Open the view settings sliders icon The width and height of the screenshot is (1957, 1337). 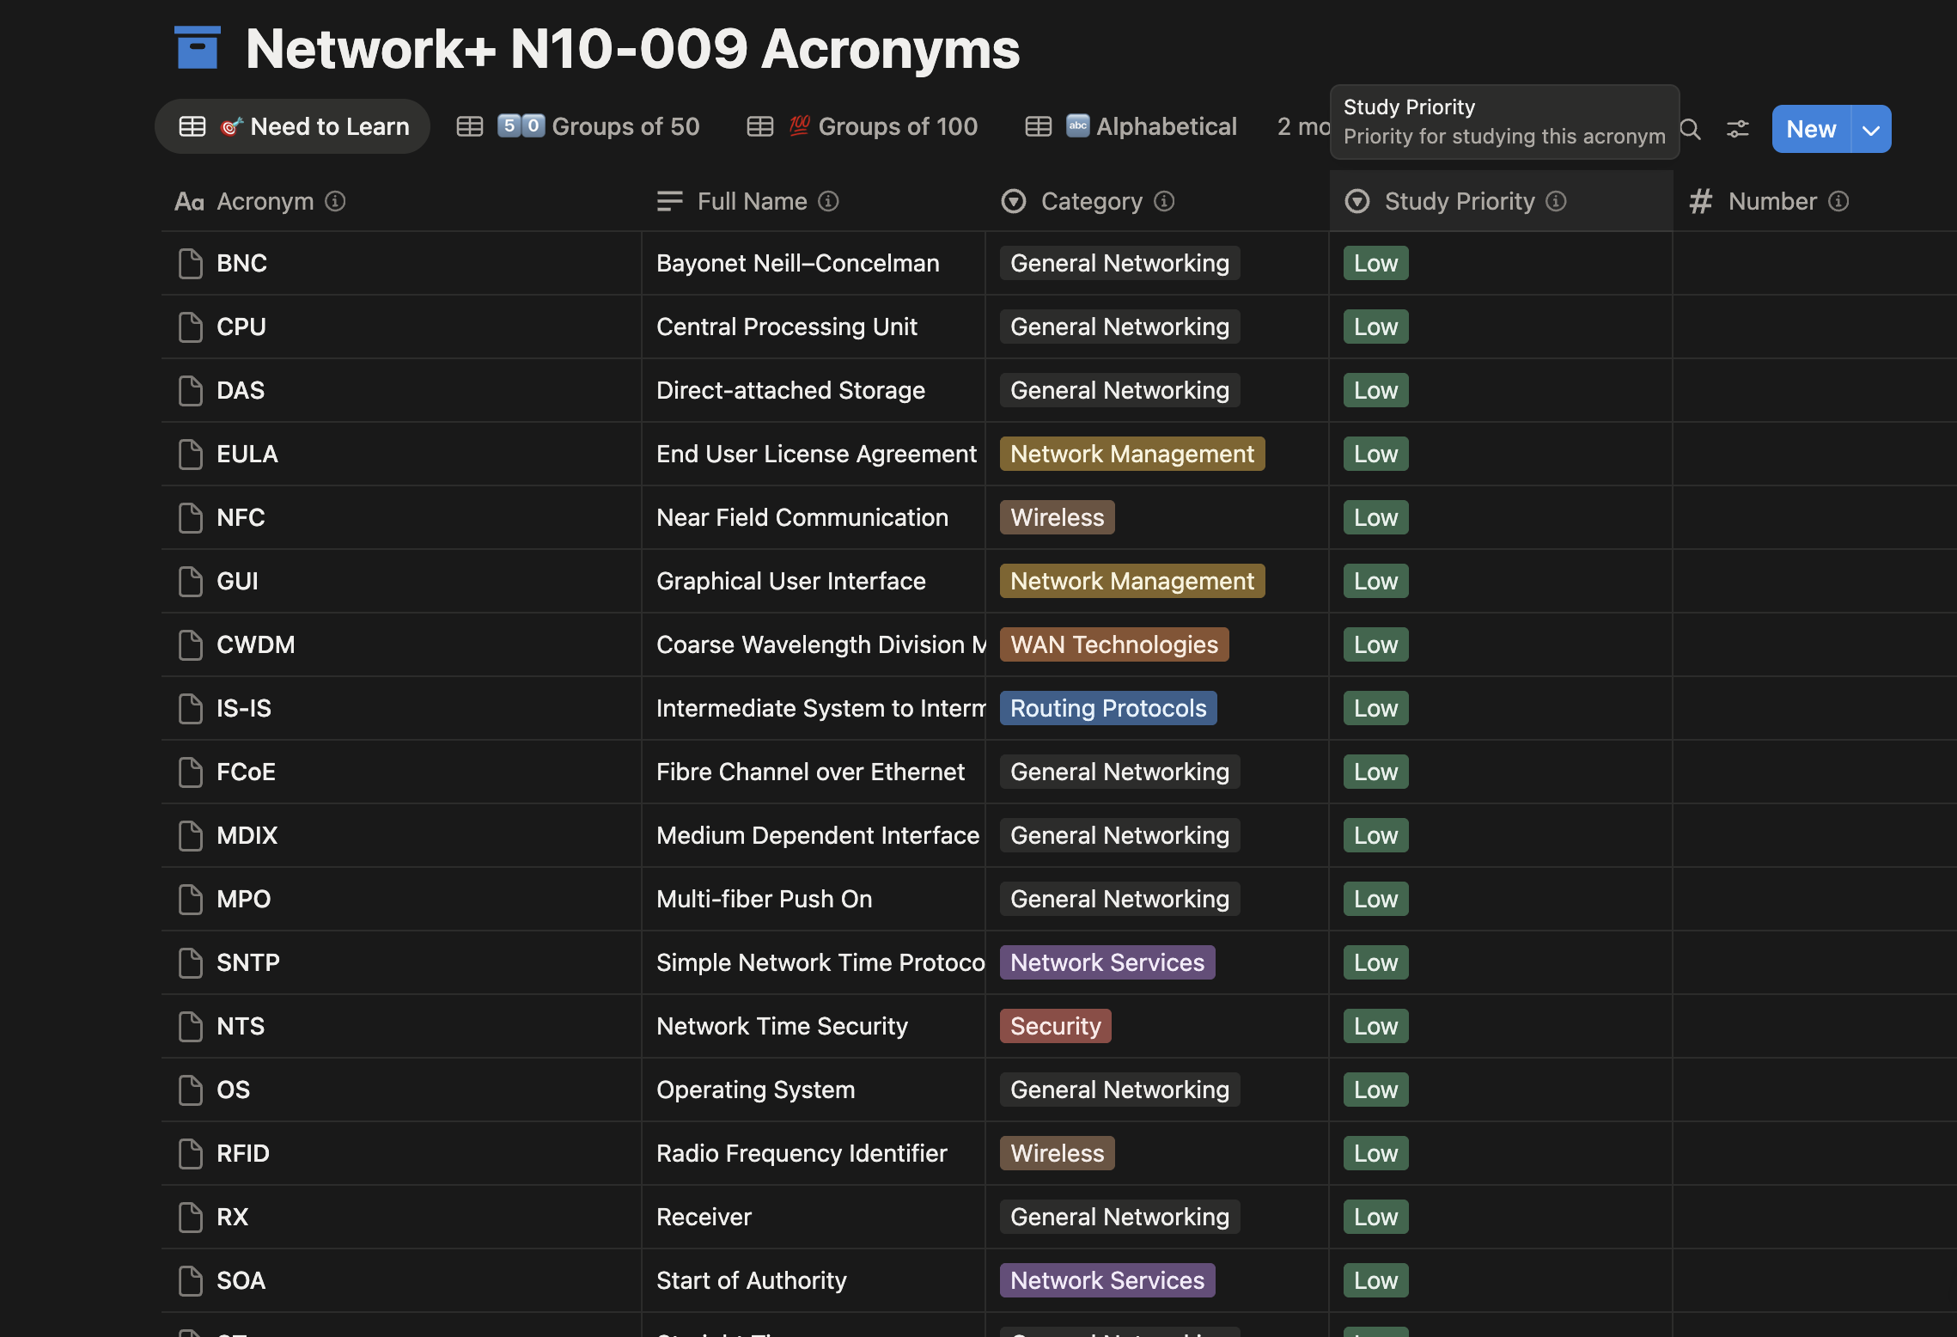1738,129
